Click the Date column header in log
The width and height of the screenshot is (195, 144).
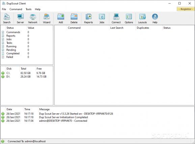click(x=9, y=109)
